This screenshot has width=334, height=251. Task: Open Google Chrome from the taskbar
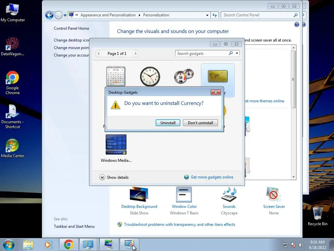68,244
